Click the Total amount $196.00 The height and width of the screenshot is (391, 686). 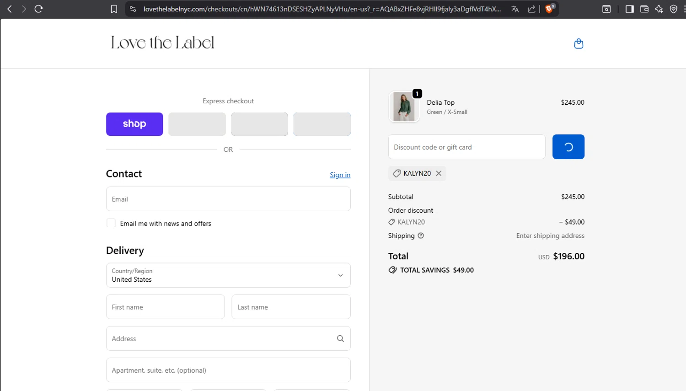point(568,256)
